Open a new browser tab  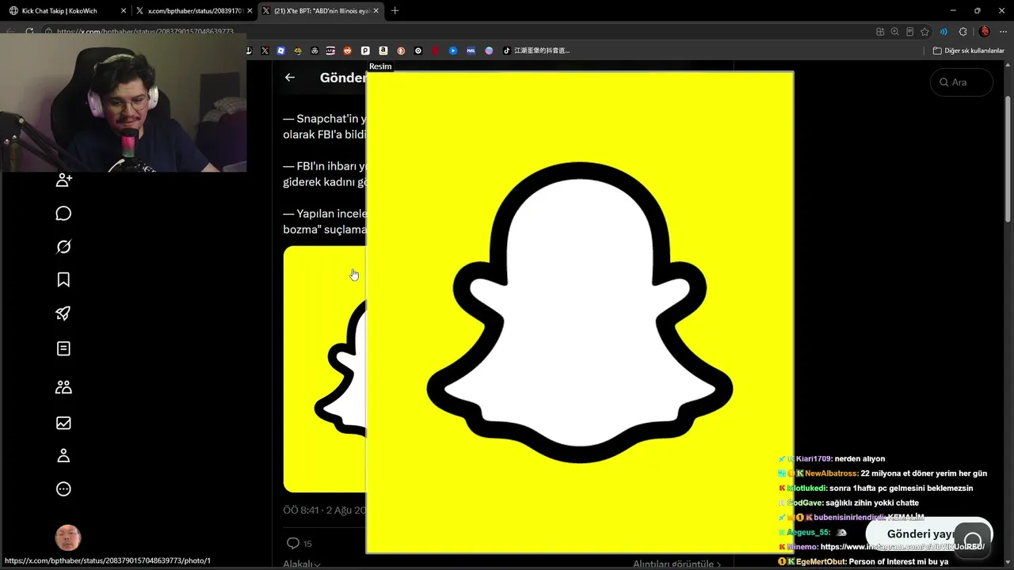pos(395,10)
